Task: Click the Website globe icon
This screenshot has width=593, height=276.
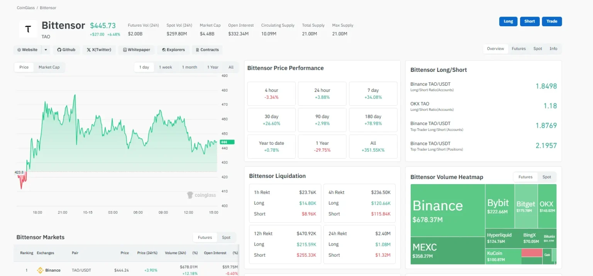Action: point(19,49)
